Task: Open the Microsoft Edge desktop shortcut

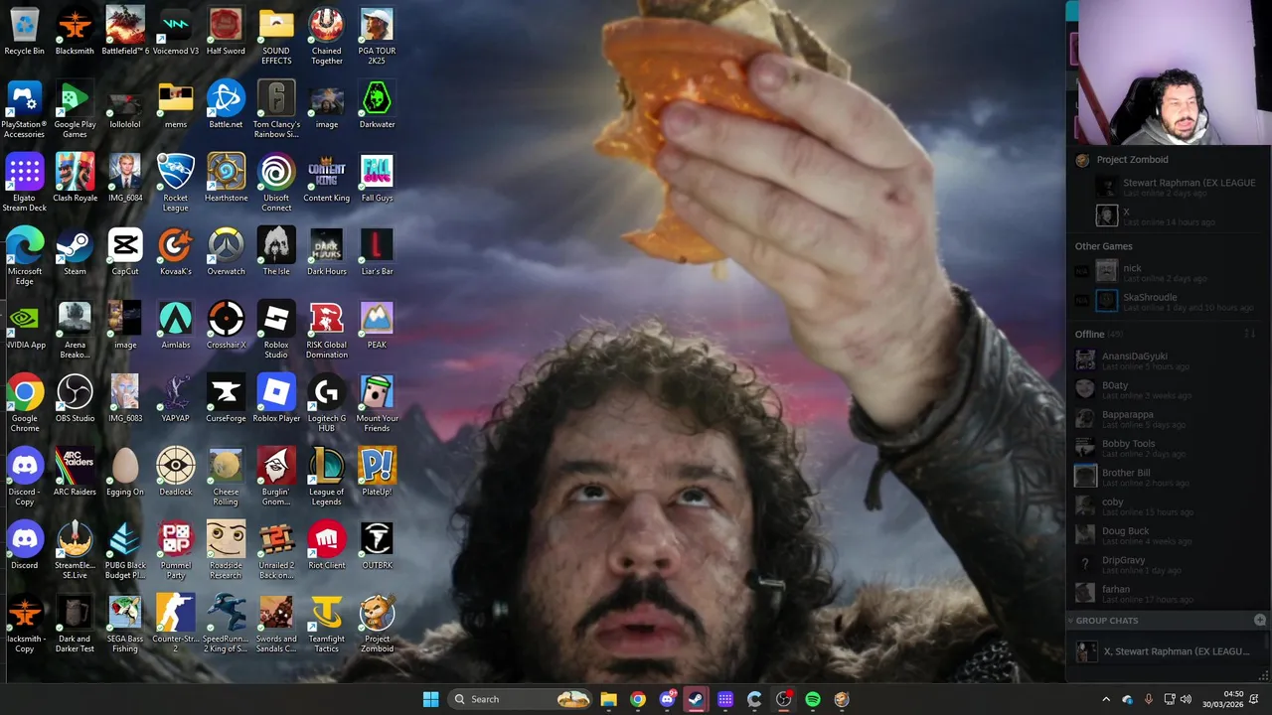Action: click(x=25, y=257)
